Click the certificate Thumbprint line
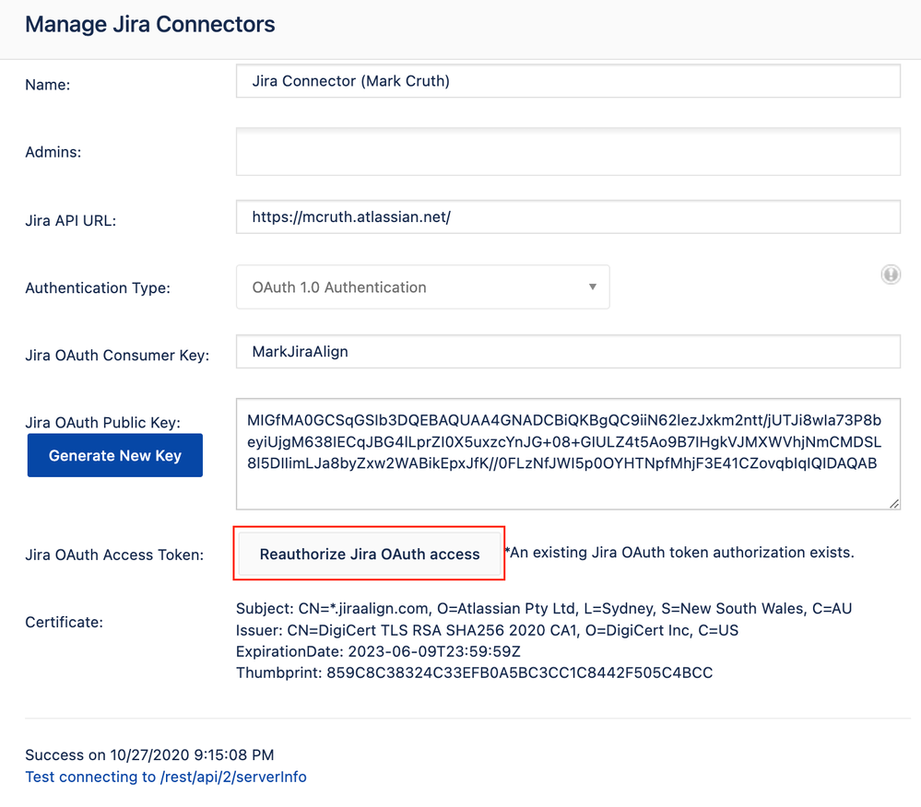Viewport: 921px width, 807px height. [x=474, y=672]
